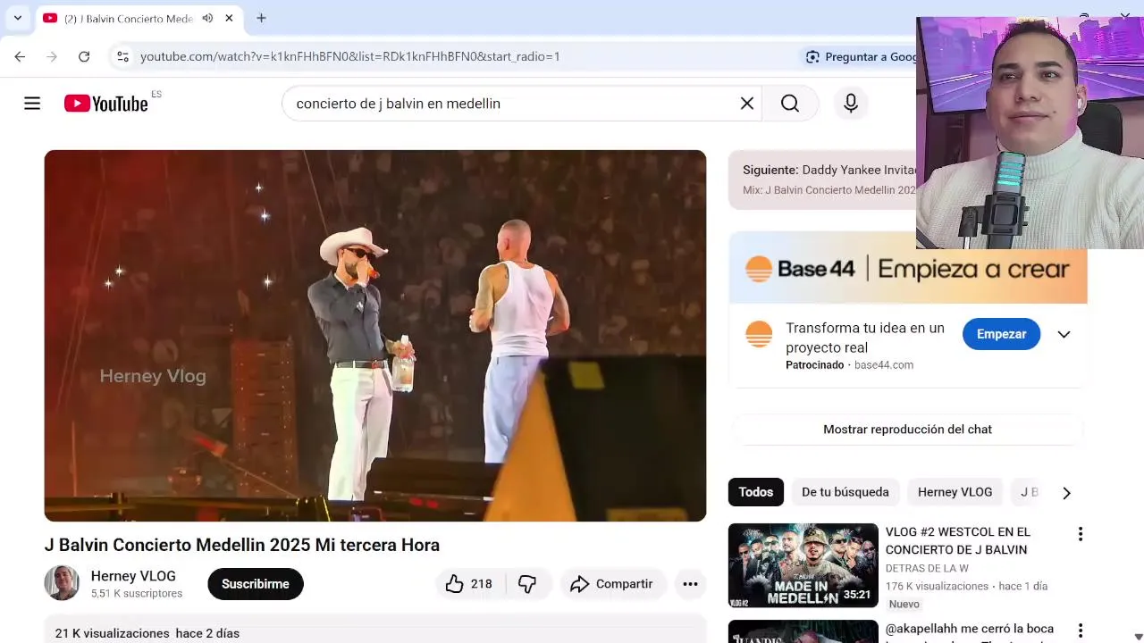This screenshot has height=643, width=1144.
Task: Open a new browser tab
Action: 261,18
